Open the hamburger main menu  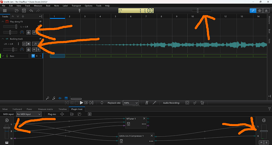click(x=5, y=11)
